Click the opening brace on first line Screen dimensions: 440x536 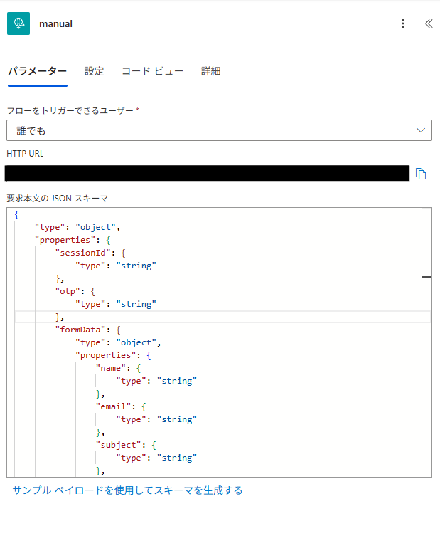pyautogui.click(x=16, y=215)
